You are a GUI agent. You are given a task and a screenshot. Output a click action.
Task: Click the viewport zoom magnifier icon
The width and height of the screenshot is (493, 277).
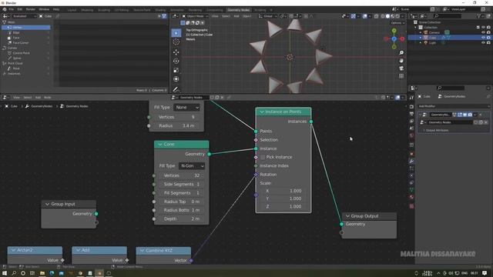[x=401, y=53]
